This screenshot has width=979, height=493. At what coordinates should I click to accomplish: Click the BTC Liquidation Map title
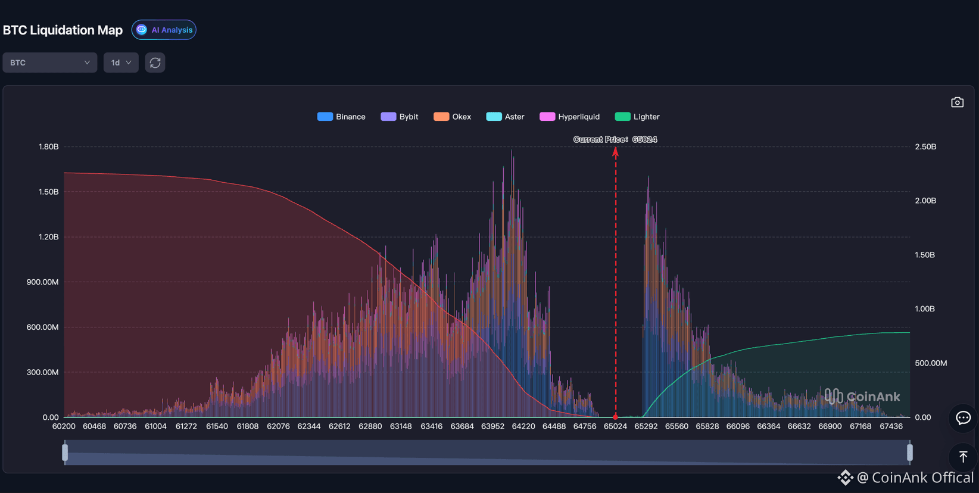coord(63,30)
